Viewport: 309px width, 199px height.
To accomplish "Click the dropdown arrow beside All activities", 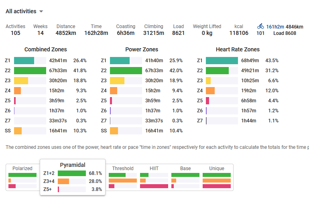I will tap(41, 12).
